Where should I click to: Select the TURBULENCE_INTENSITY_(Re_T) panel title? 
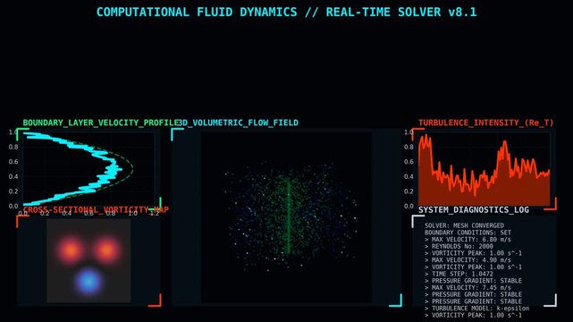pyautogui.click(x=485, y=123)
